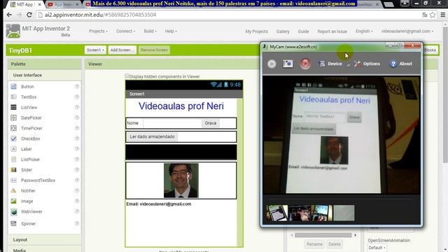Select the TextBox component icon
448x252 pixels.
click(13, 97)
